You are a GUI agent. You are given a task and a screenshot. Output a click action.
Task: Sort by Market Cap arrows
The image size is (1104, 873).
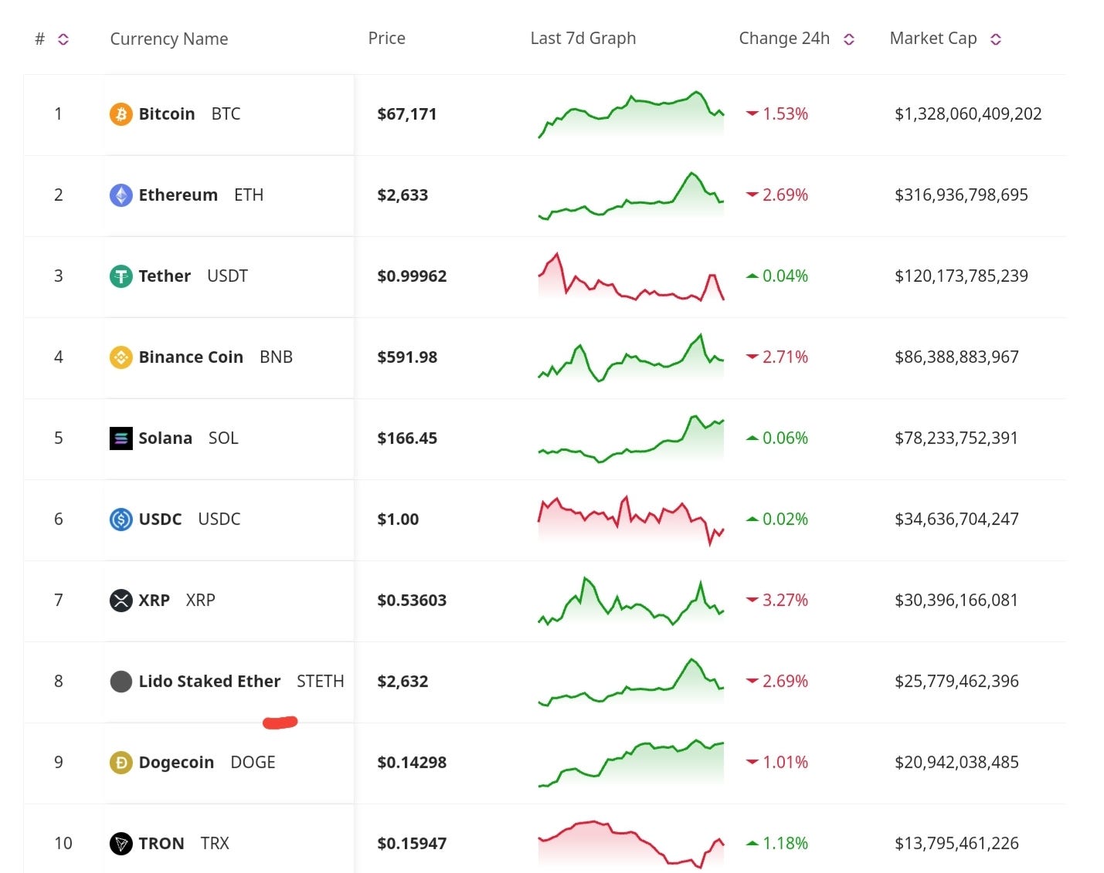pos(995,39)
